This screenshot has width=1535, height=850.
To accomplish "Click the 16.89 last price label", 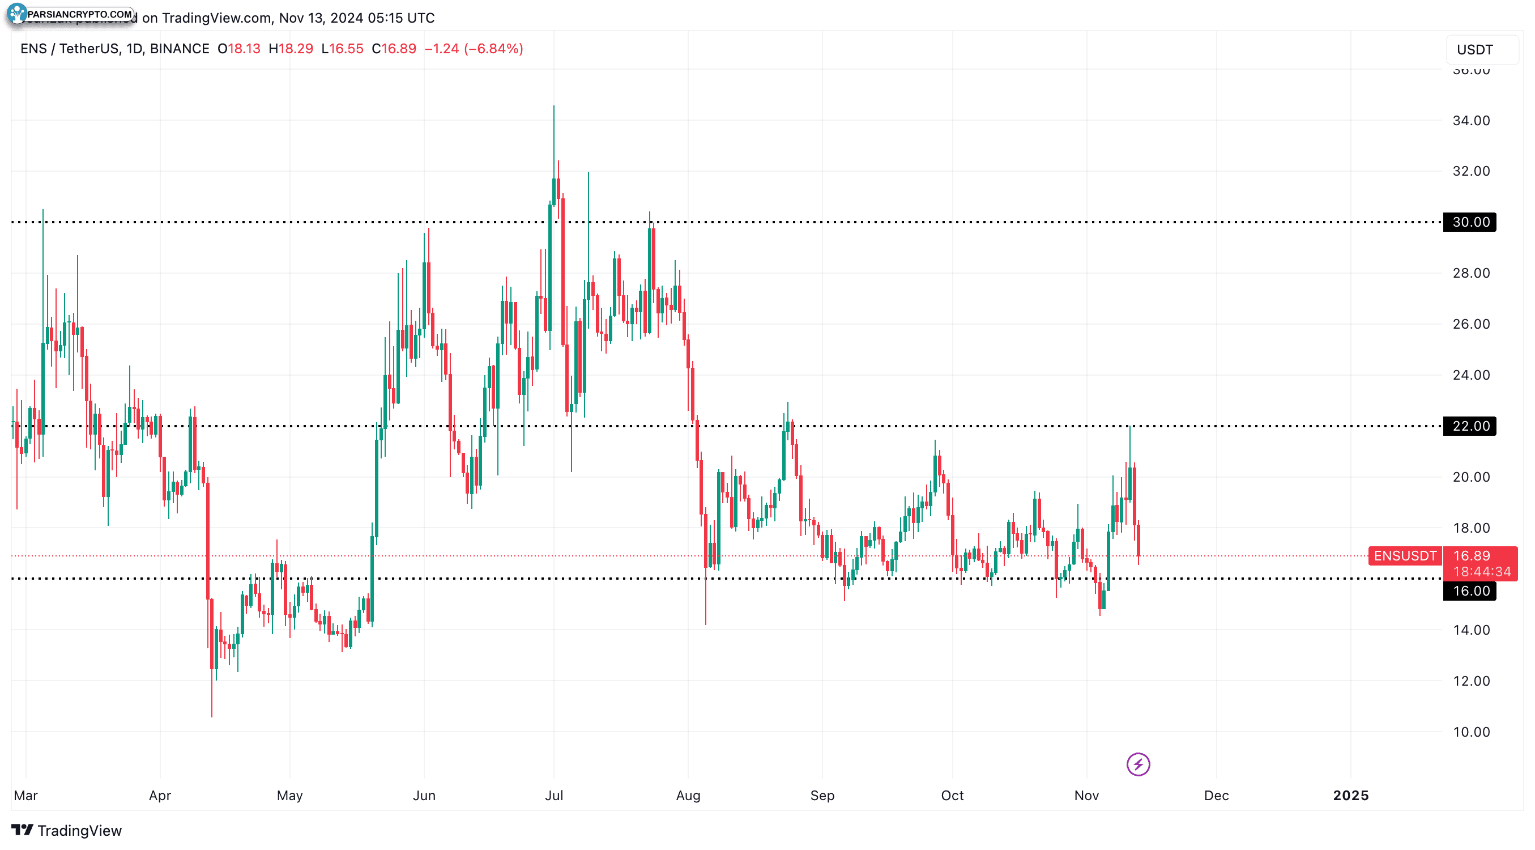I will pyautogui.click(x=1470, y=555).
